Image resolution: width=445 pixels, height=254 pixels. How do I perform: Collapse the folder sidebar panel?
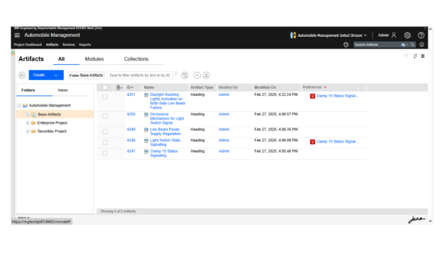22,75
